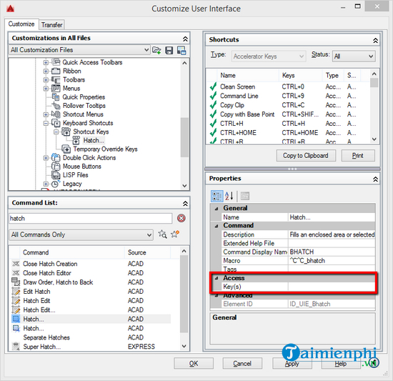Click the save customization files disk icon
This screenshot has height=381, width=393.
point(169,50)
